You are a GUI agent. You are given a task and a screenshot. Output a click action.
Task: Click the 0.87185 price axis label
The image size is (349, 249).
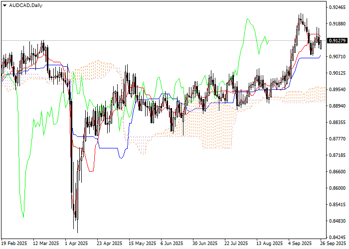click(x=337, y=155)
